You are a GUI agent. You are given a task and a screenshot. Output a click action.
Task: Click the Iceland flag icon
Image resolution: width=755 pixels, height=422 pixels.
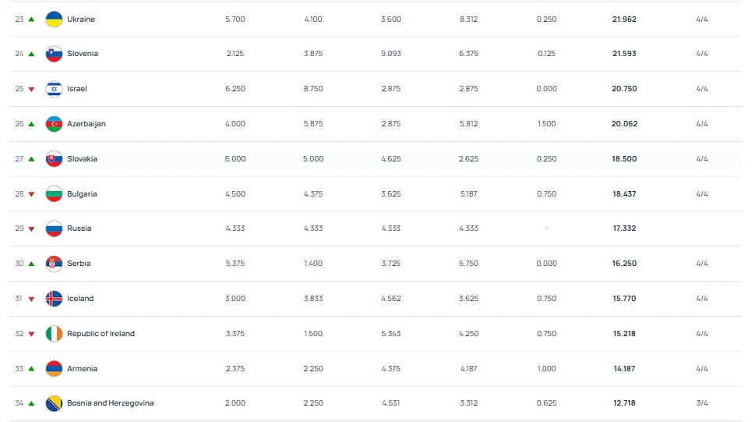(54, 299)
